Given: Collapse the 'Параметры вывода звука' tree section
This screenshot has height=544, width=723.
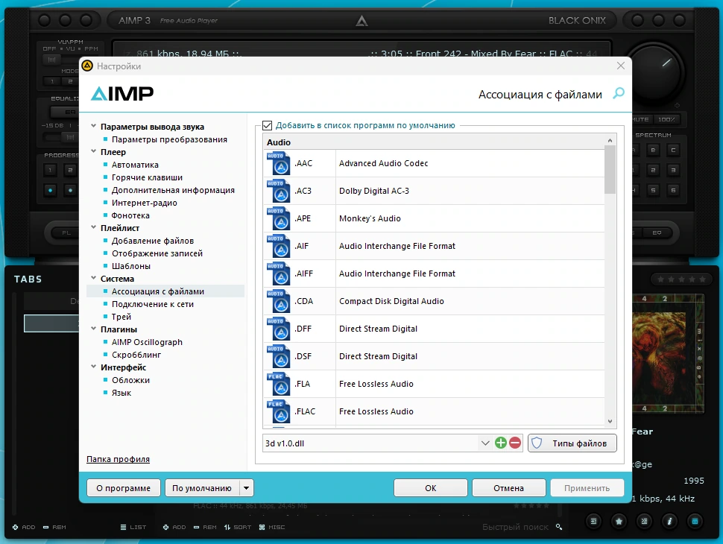Looking at the screenshot, I should point(94,126).
